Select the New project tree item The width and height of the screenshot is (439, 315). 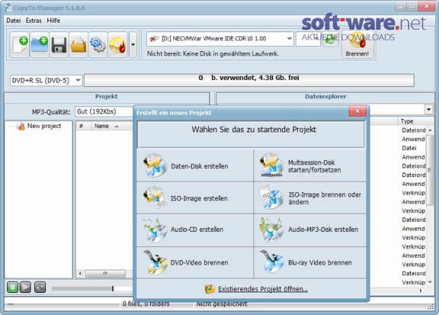[44, 126]
